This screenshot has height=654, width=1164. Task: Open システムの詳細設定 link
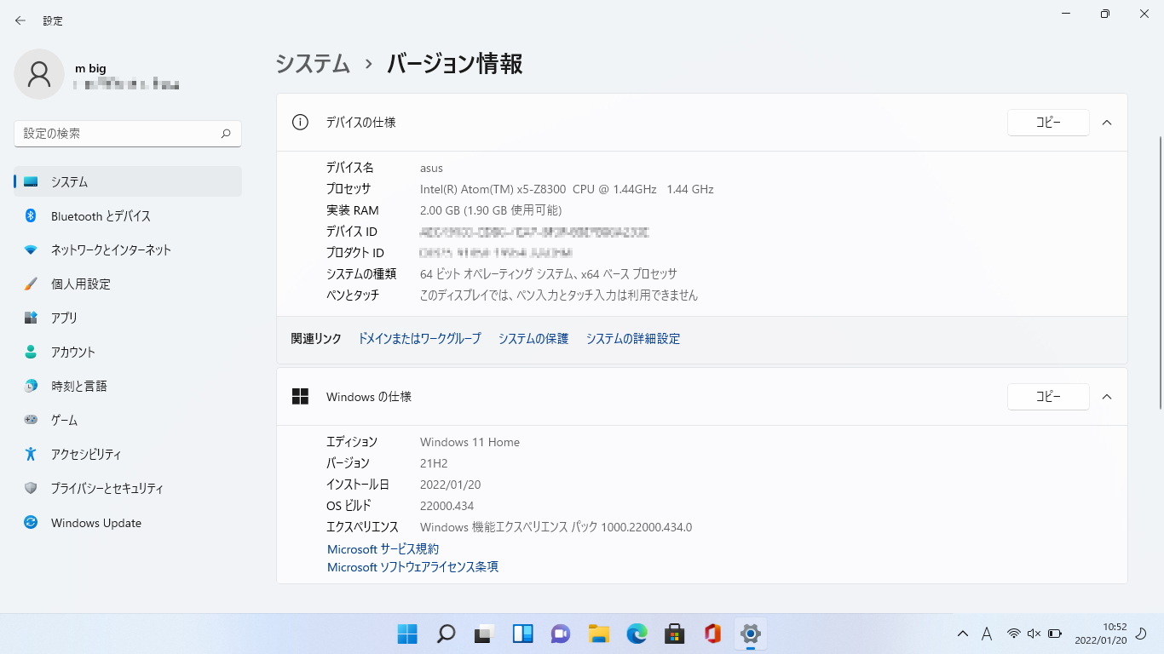(633, 339)
